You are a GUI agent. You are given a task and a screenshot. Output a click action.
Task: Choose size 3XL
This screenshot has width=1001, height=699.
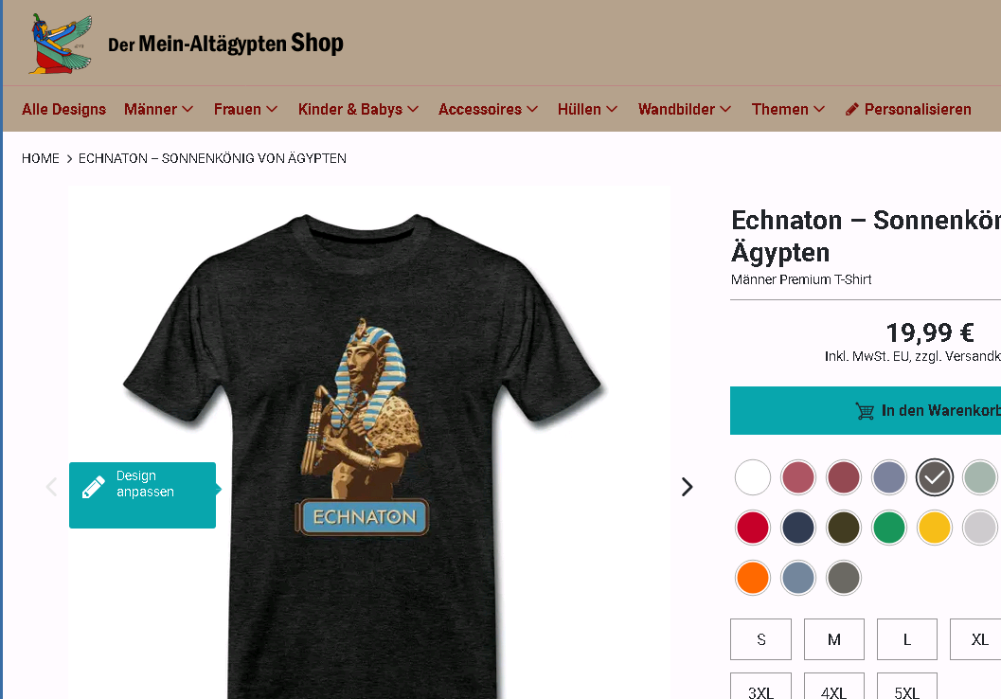click(x=760, y=687)
